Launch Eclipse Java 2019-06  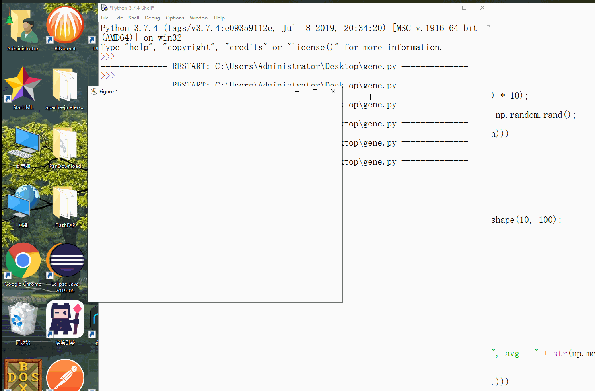(65, 261)
